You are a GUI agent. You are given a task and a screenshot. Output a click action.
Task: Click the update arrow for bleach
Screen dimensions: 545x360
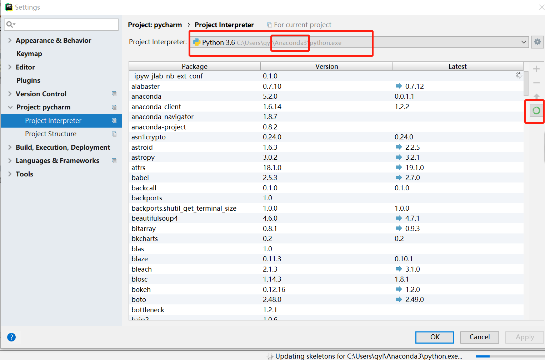click(x=399, y=269)
